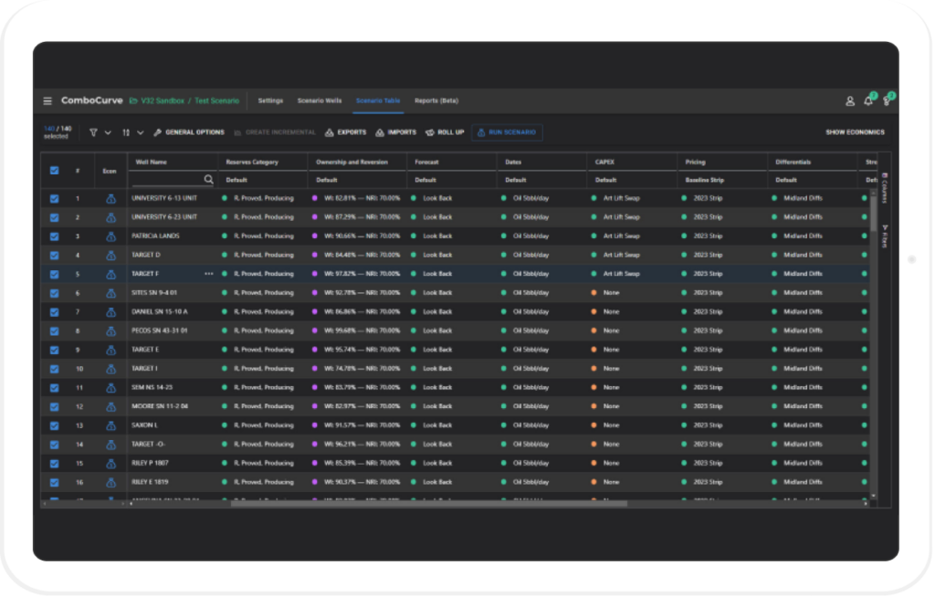Click the Econ icon for TARGET D
This screenshot has height=597, width=935.
click(110, 256)
